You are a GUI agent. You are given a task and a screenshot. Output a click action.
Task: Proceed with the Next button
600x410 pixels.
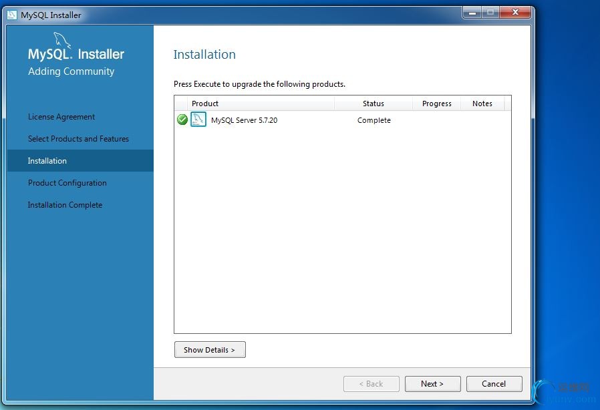pyautogui.click(x=432, y=383)
